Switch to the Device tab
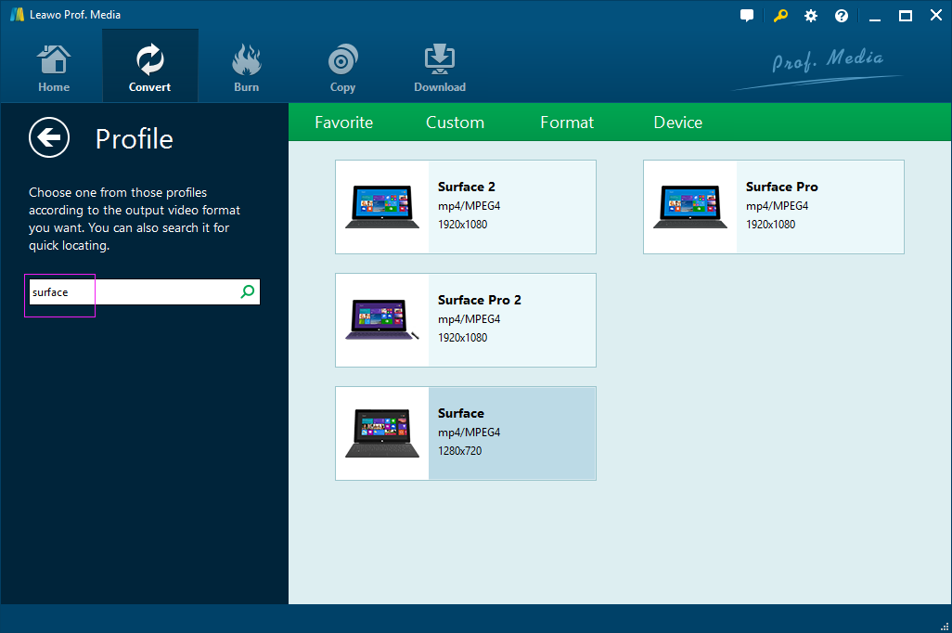This screenshot has height=633, width=952. (677, 123)
